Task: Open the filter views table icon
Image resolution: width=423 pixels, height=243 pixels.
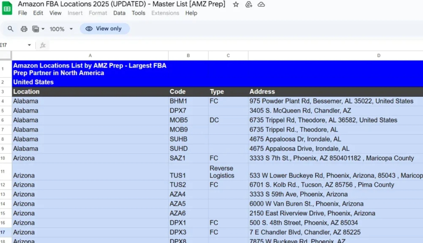Action: 36,29
